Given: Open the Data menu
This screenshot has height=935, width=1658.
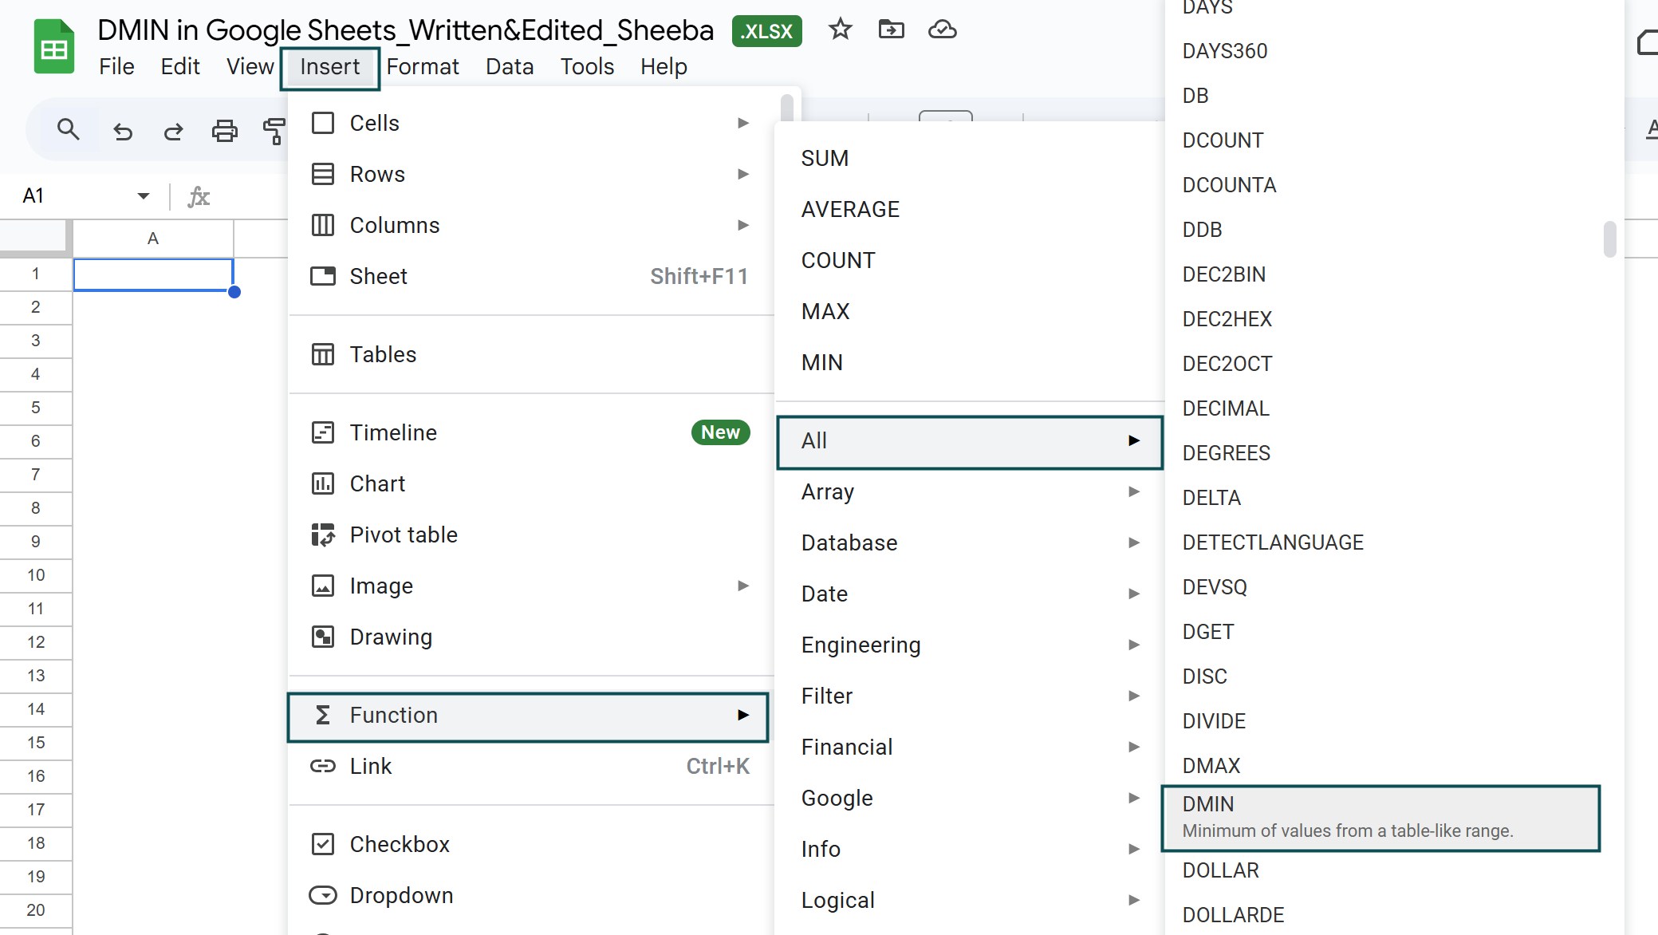Looking at the screenshot, I should pos(510,67).
